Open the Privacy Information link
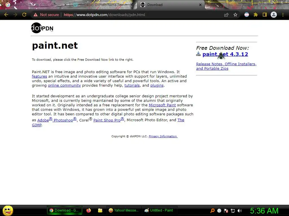Image resolution: width=289 pixels, height=216 pixels. [x=163, y=136]
